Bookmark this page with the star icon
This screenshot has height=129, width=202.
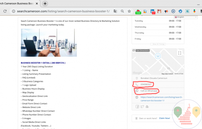129,11
